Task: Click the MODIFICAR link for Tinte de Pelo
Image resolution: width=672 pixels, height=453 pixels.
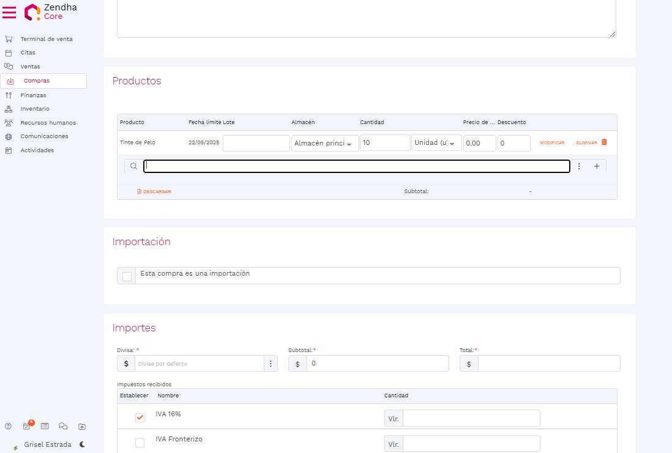Action: click(552, 143)
